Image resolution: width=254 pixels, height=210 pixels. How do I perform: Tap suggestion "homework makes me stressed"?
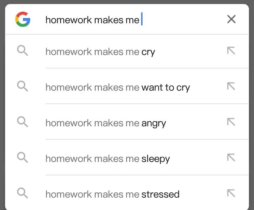(x=112, y=194)
